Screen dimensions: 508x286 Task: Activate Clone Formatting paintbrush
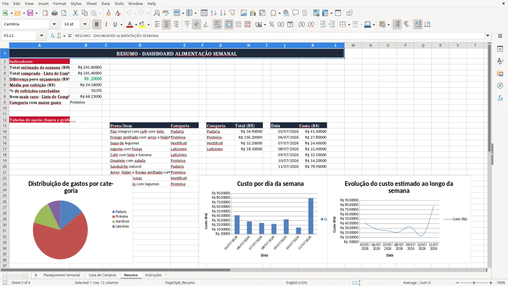pyautogui.click(x=108, y=13)
